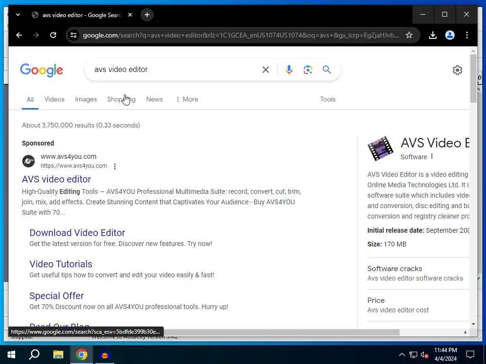Switch to Shopping results tab

pos(121,100)
